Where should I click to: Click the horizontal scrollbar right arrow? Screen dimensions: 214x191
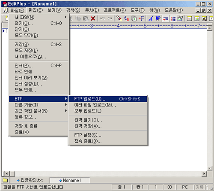pos(204,174)
